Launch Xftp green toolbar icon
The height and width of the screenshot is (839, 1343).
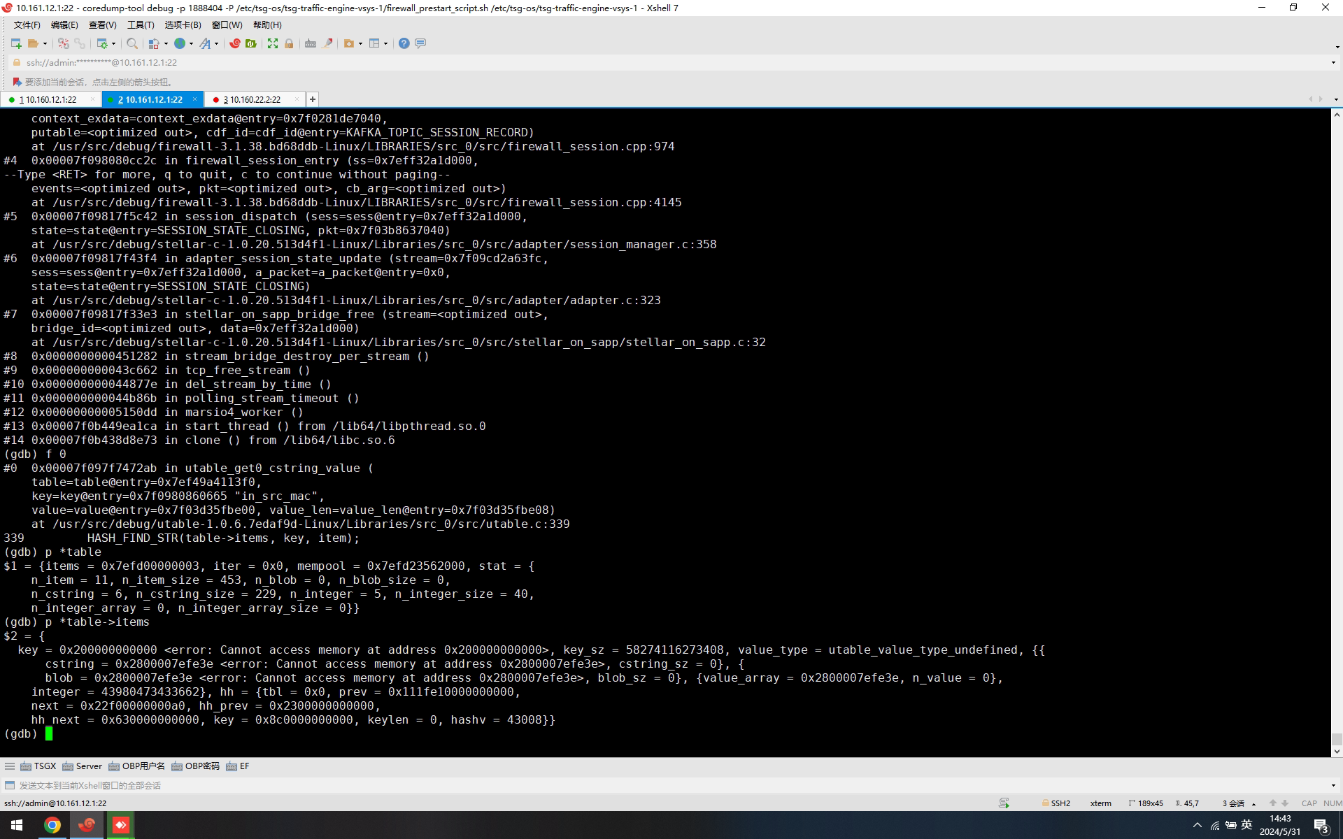point(251,43)
